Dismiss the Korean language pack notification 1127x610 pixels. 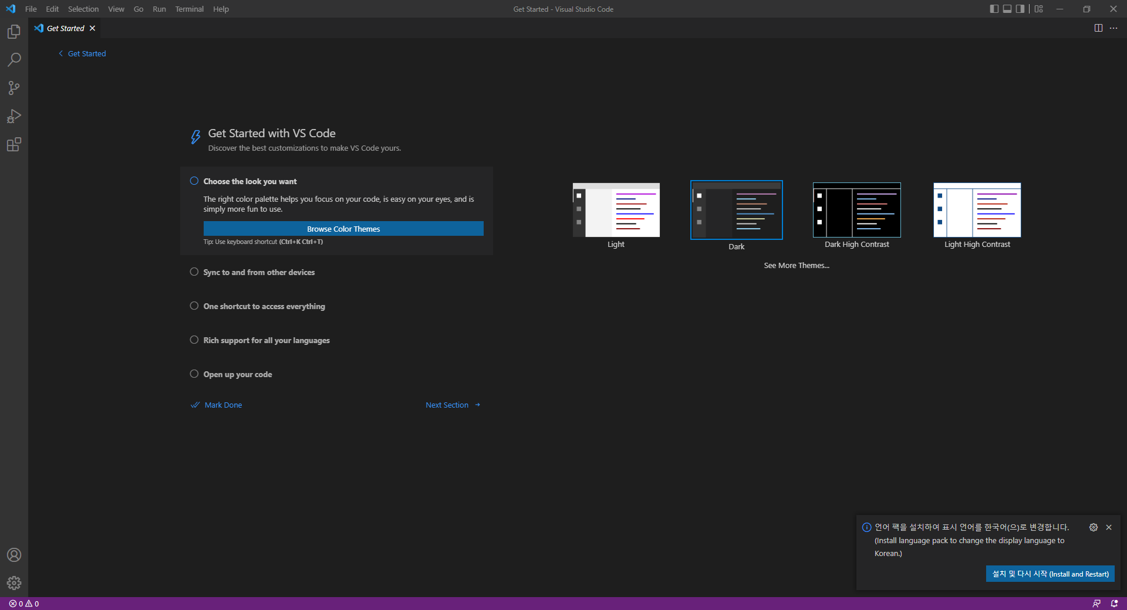click(1109, 527)
